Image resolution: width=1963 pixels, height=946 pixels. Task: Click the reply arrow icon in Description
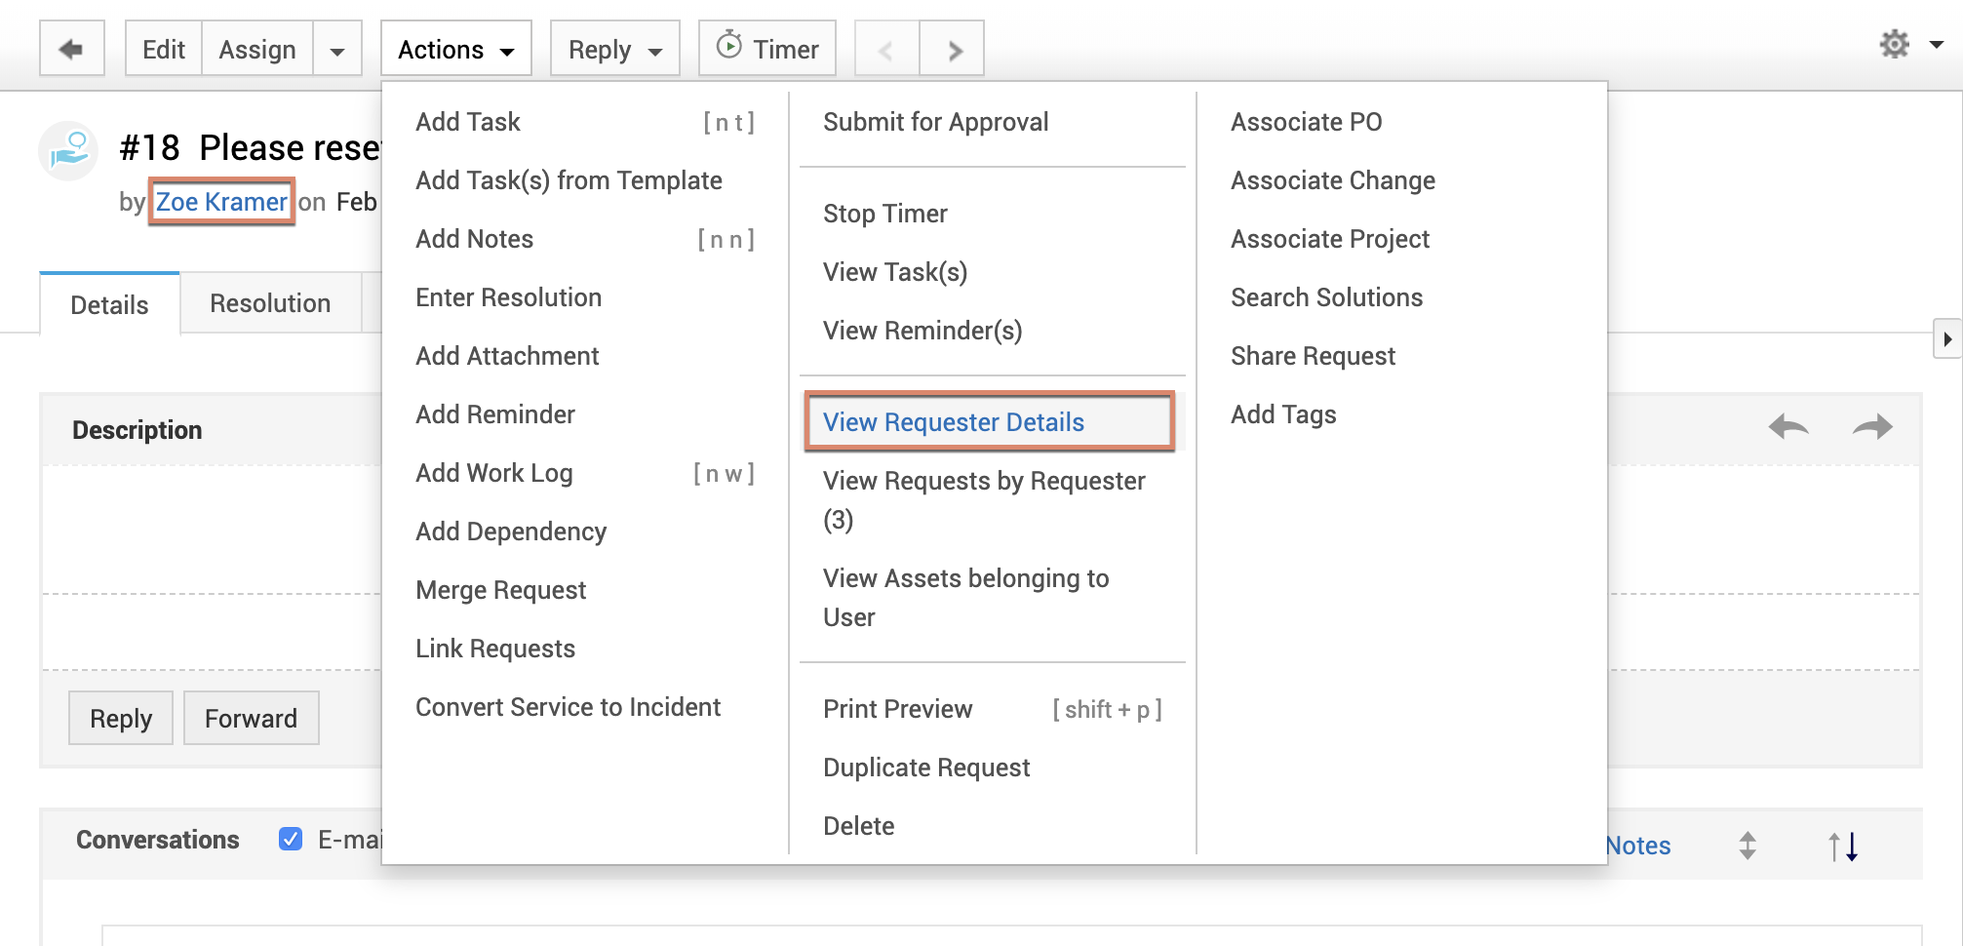point(1788,426)
